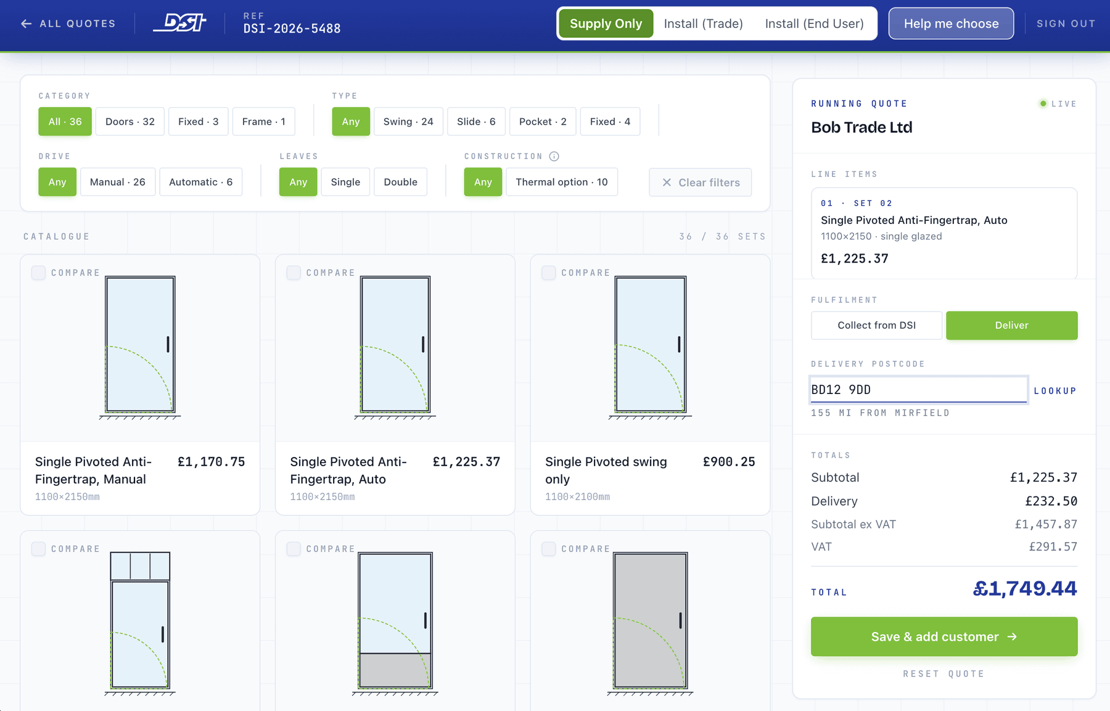1110x711 pixels.
Task: Open Help me choose
Action: coord(951,23)
